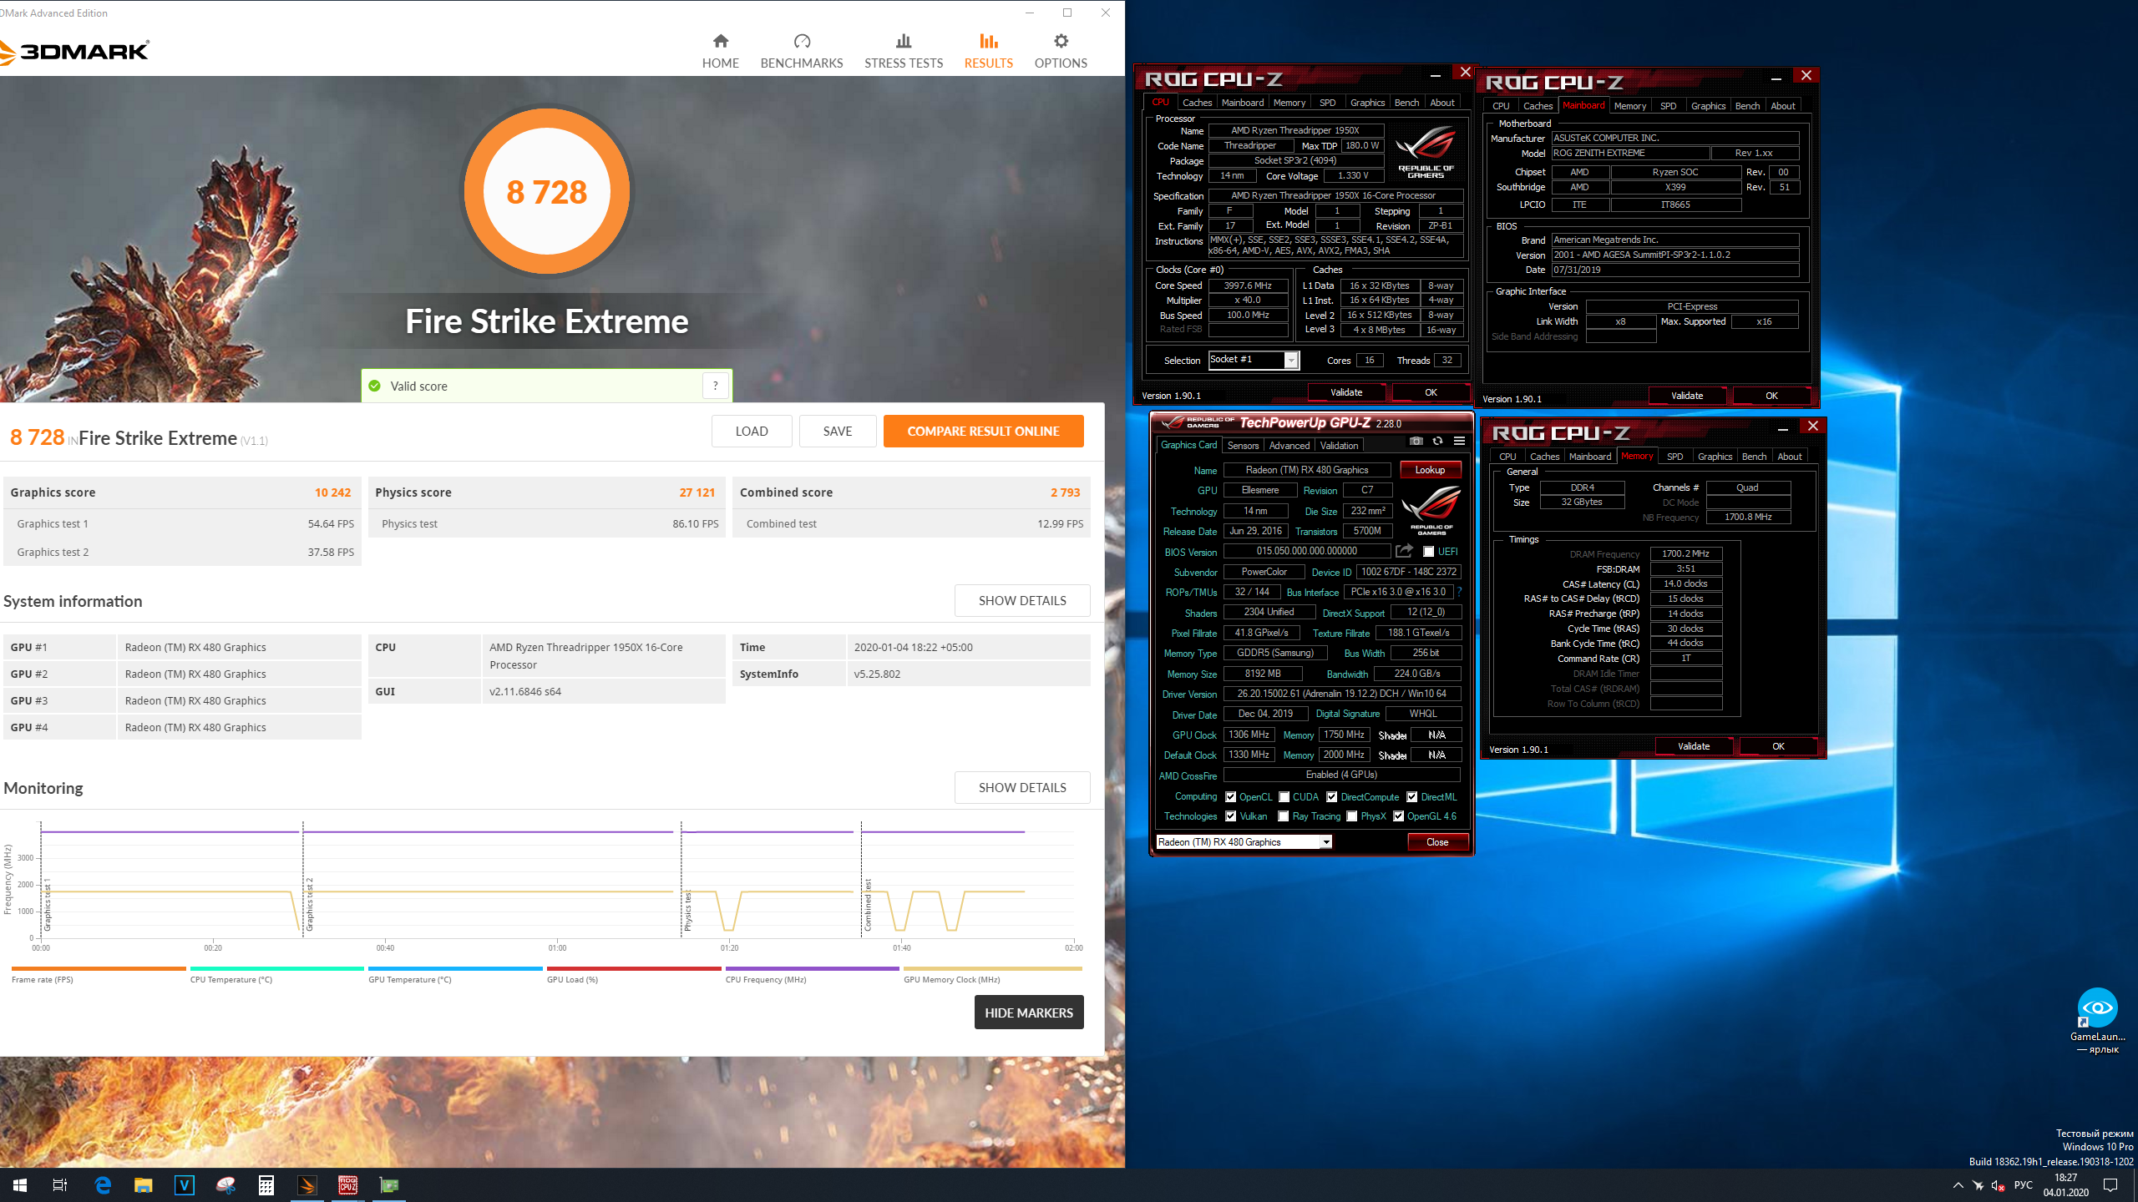This screenshot has height=1202, width=2138.
Task: Toggle the UEFI checkbox in GPU-Z
Action: pyautogui.click(x=1429, y=552)
